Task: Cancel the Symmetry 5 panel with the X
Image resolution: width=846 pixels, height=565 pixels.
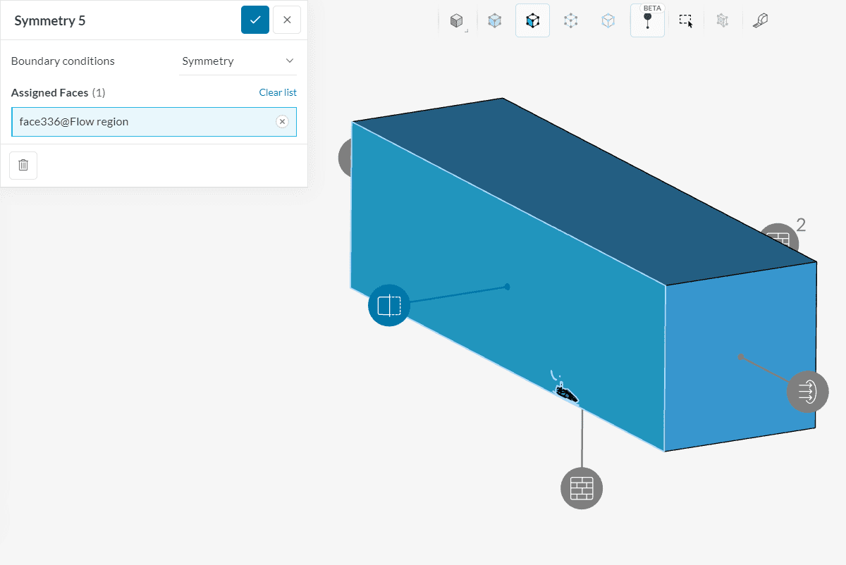Action: coord(287,20)
